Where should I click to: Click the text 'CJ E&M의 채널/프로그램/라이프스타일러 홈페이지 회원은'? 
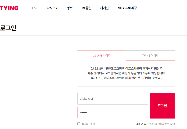tap(126, 69)
